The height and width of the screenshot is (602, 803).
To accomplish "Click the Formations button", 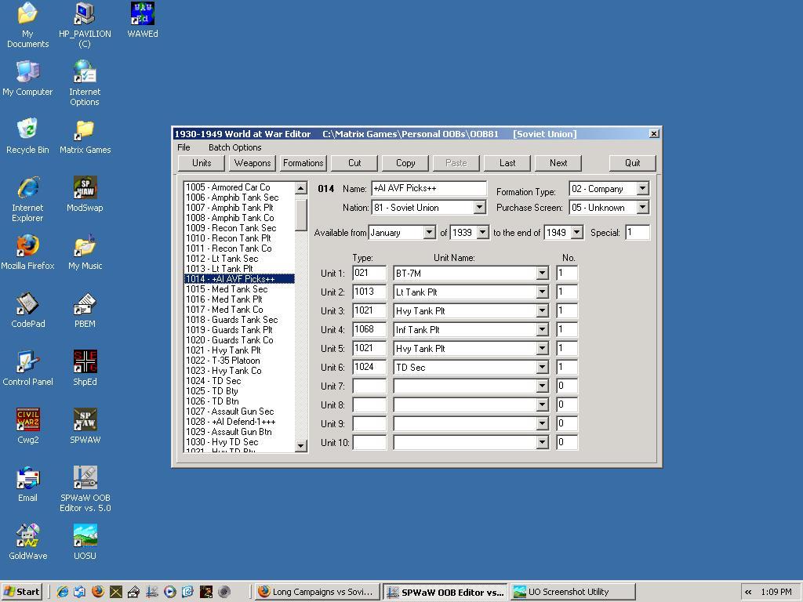I will tap(303, 163).
